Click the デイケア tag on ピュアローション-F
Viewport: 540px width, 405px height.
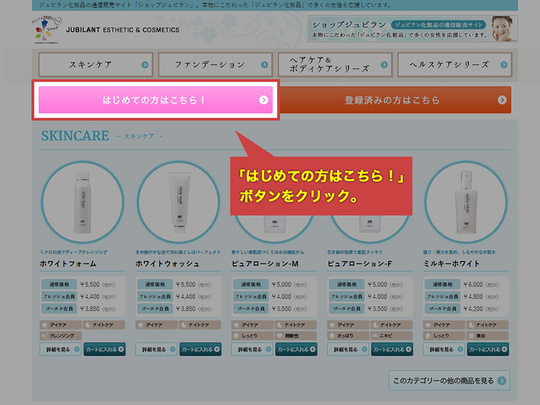tap(348, 325)
